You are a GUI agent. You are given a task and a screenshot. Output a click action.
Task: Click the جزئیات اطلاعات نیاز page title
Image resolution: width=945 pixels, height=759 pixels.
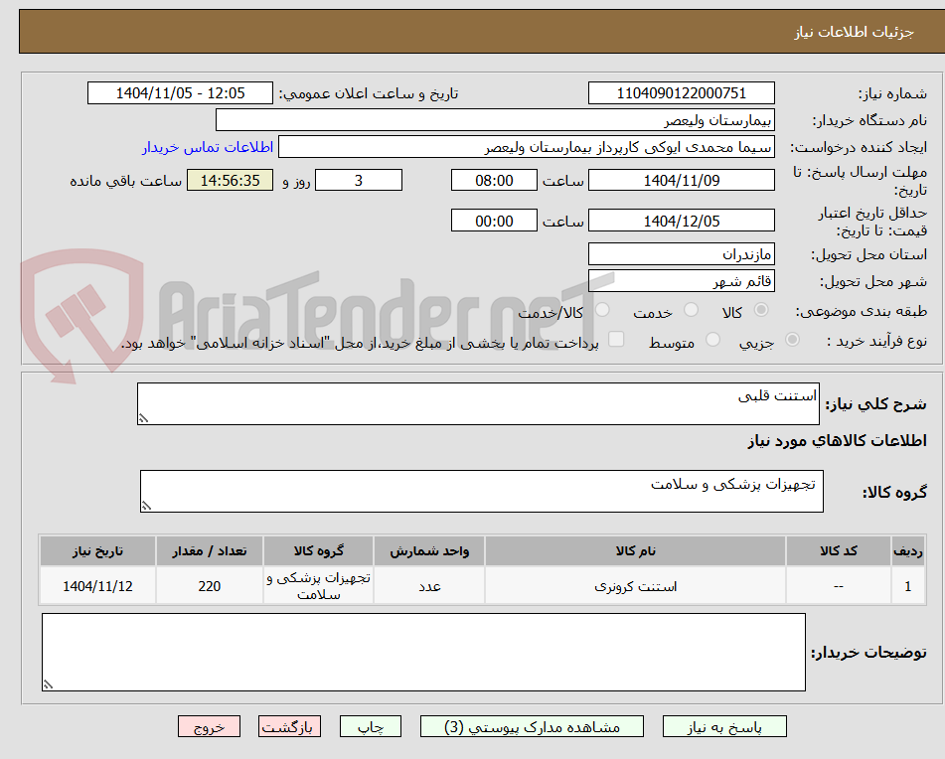point(854,32)
